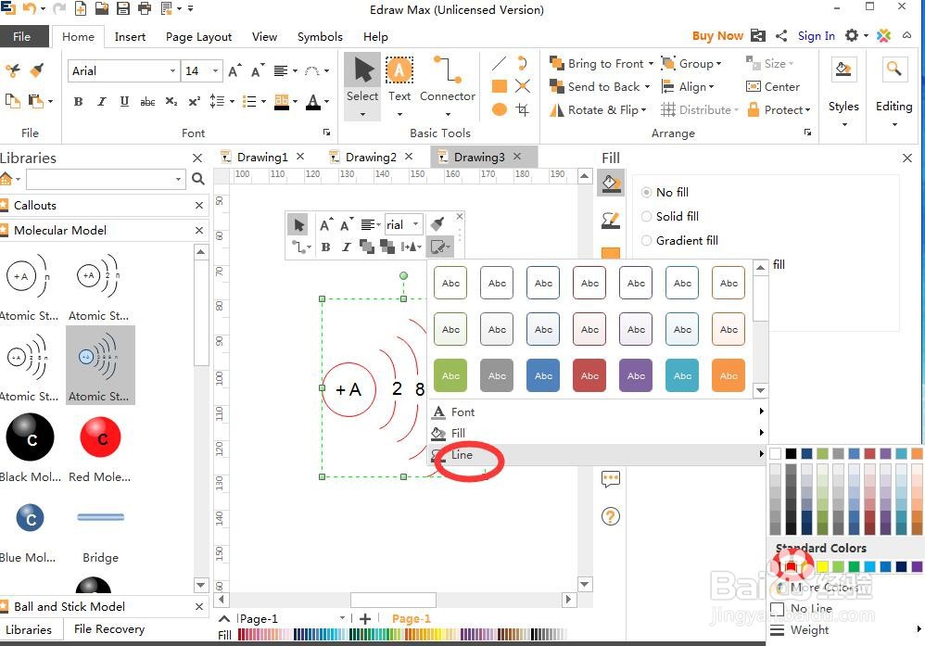
Task: Click the Select pointer tool
Action: pyautogui.click(x=362, y=85)
